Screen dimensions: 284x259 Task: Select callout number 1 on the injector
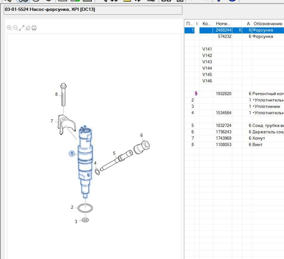click(x=72, y=154)
